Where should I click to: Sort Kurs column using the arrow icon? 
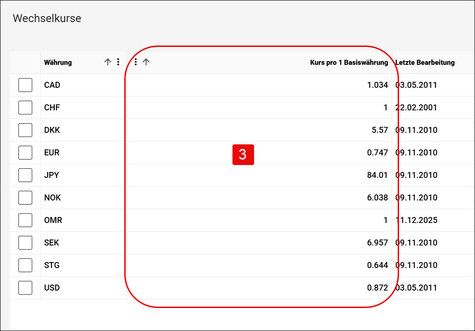click(146, 62)
